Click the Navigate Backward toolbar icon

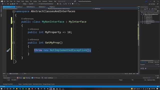point(2,4)
